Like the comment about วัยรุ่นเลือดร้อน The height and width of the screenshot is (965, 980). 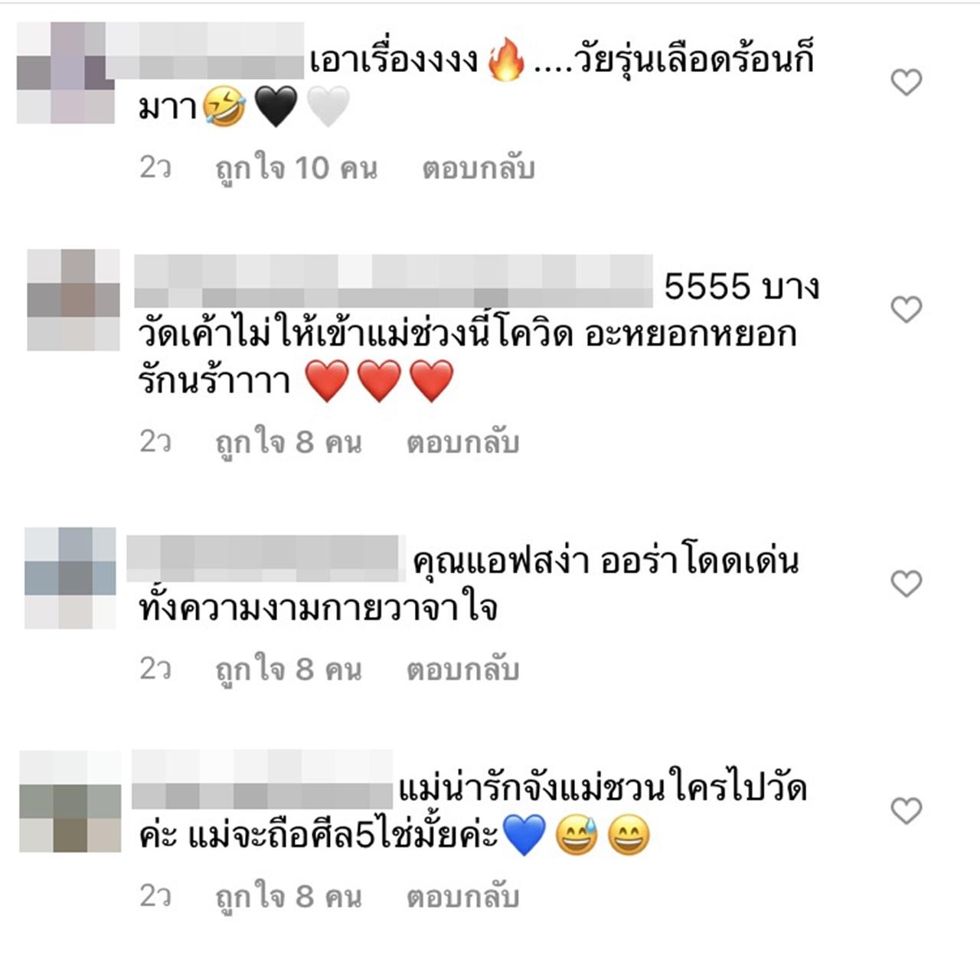[906, 83]
